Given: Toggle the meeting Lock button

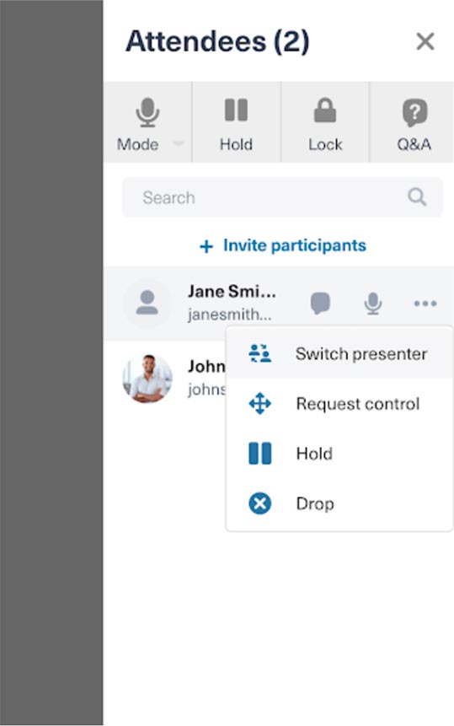Looking at the screenshot, I should 325,122.
